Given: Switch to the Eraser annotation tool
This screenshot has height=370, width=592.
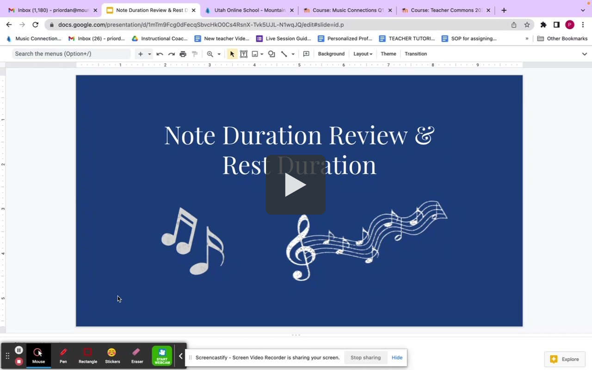Looking at the screenshot, I should pos(136,354).
